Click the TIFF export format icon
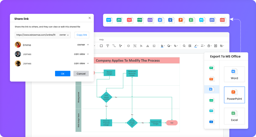 coord(109,20)
